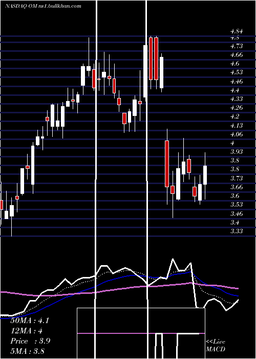Viewport: 256px width, 359px height.
Task: Select the 3.33 price level label
Action: click(x=237, y=231)
